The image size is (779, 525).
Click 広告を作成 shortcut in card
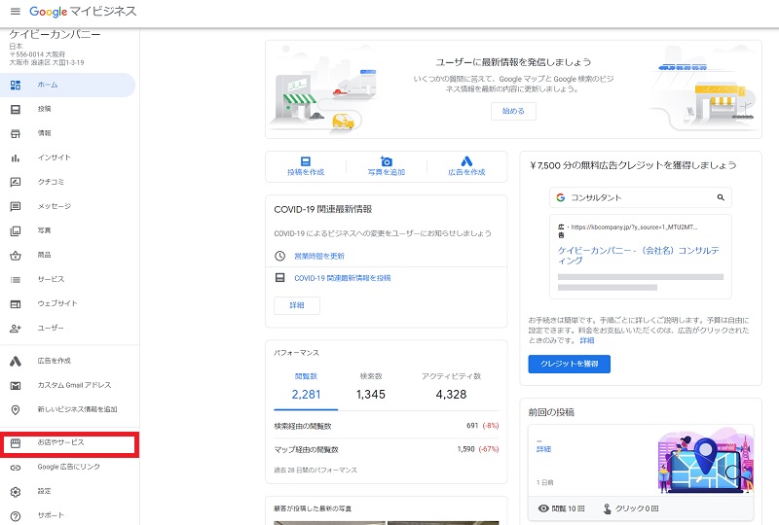pos(466,166)
